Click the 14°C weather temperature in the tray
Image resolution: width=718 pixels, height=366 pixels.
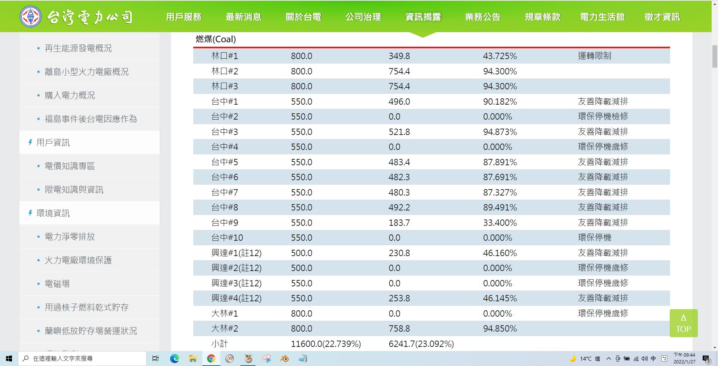586,359
